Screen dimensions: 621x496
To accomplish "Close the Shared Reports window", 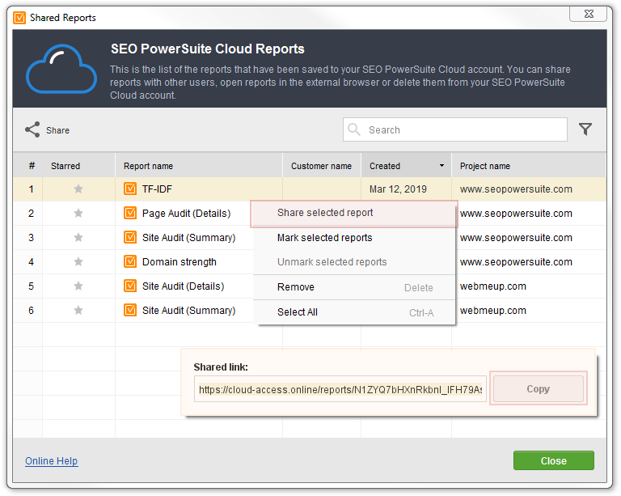I will (589, 14).
